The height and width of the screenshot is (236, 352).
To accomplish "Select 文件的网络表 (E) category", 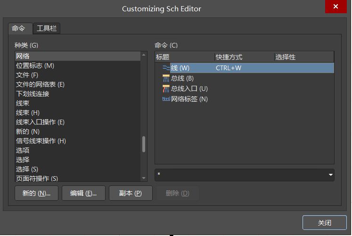I will click(40, 84).
